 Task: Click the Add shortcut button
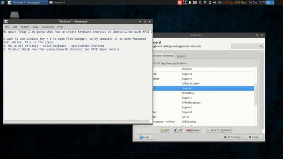click(x=165, y=130)
